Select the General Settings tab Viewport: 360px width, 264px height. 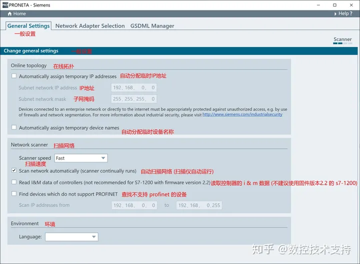point(28,26)
